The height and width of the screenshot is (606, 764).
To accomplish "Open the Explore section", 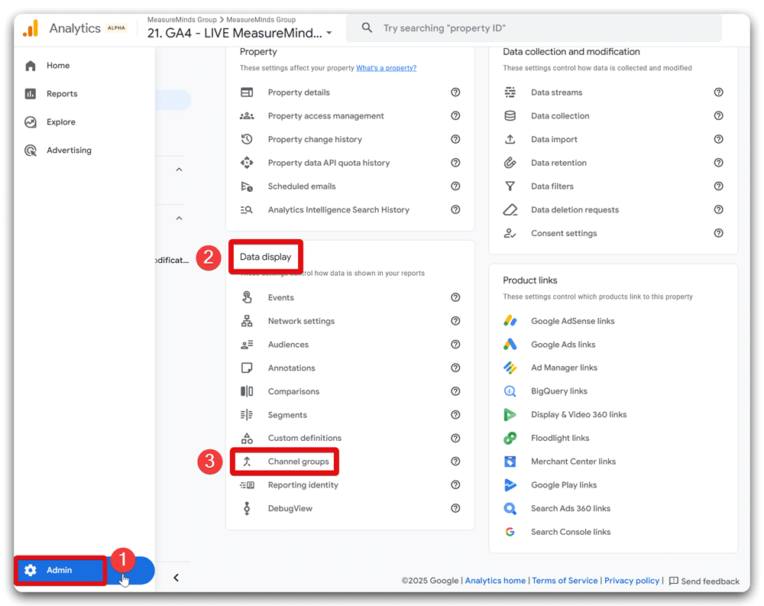I will click(60, 122).
